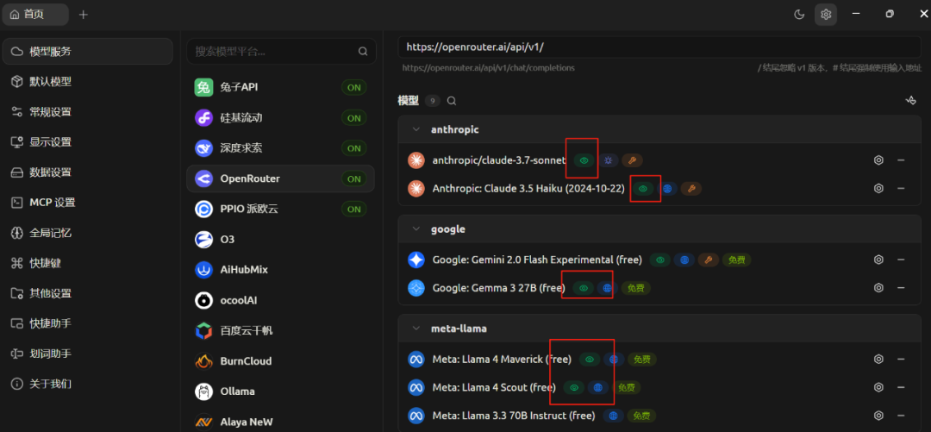Open settings gear for Gemini 2.0 Flash Experimental
931x432 pixels.
pos(878,260)
